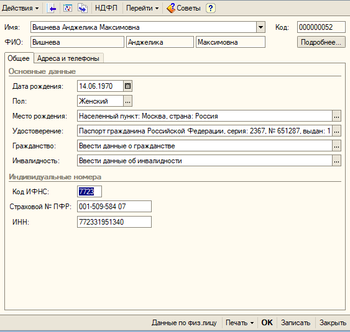The image size is (350, 332).
Task: Click the НДФЛ toolbar button
Action: tap(106, 8)
